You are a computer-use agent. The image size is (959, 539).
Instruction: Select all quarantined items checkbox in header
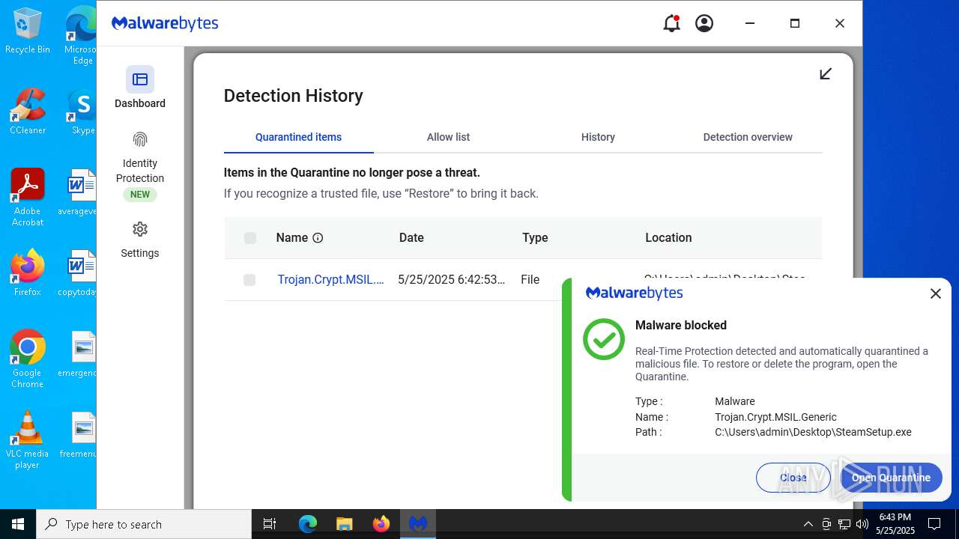point(250,238)
